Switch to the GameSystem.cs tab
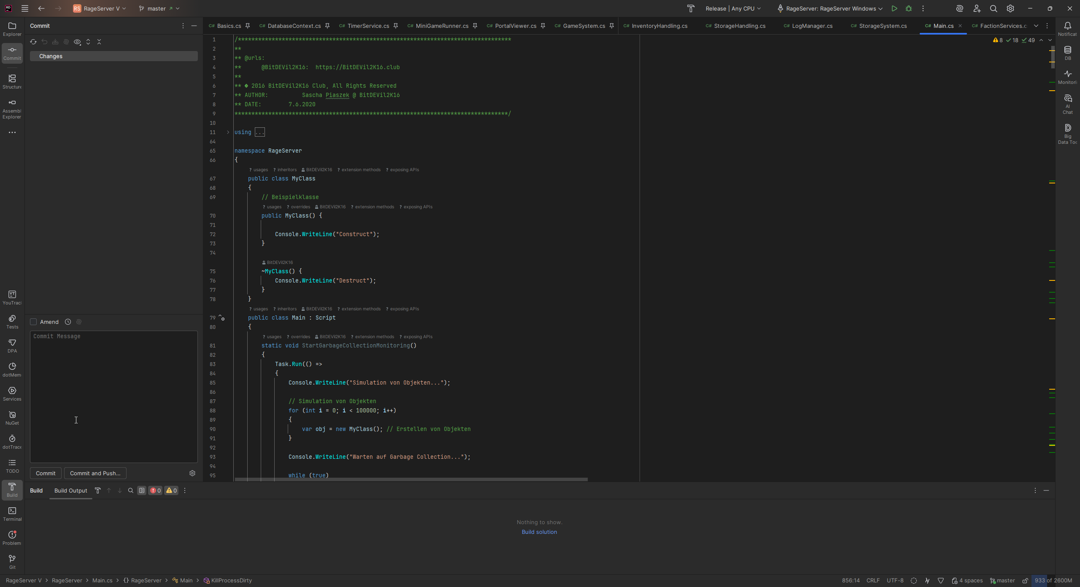 [x=583, y=26]
